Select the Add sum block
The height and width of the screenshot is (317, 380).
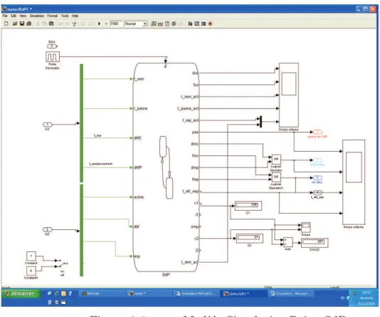(x=288, y=242)
